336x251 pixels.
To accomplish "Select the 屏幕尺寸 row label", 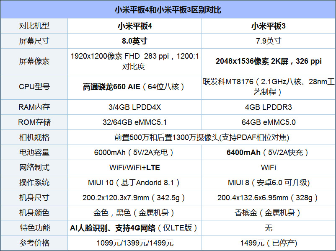I will point(34,41).
